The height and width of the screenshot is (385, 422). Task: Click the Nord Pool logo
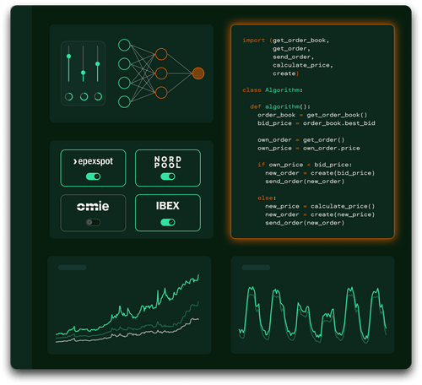(168, 162)
